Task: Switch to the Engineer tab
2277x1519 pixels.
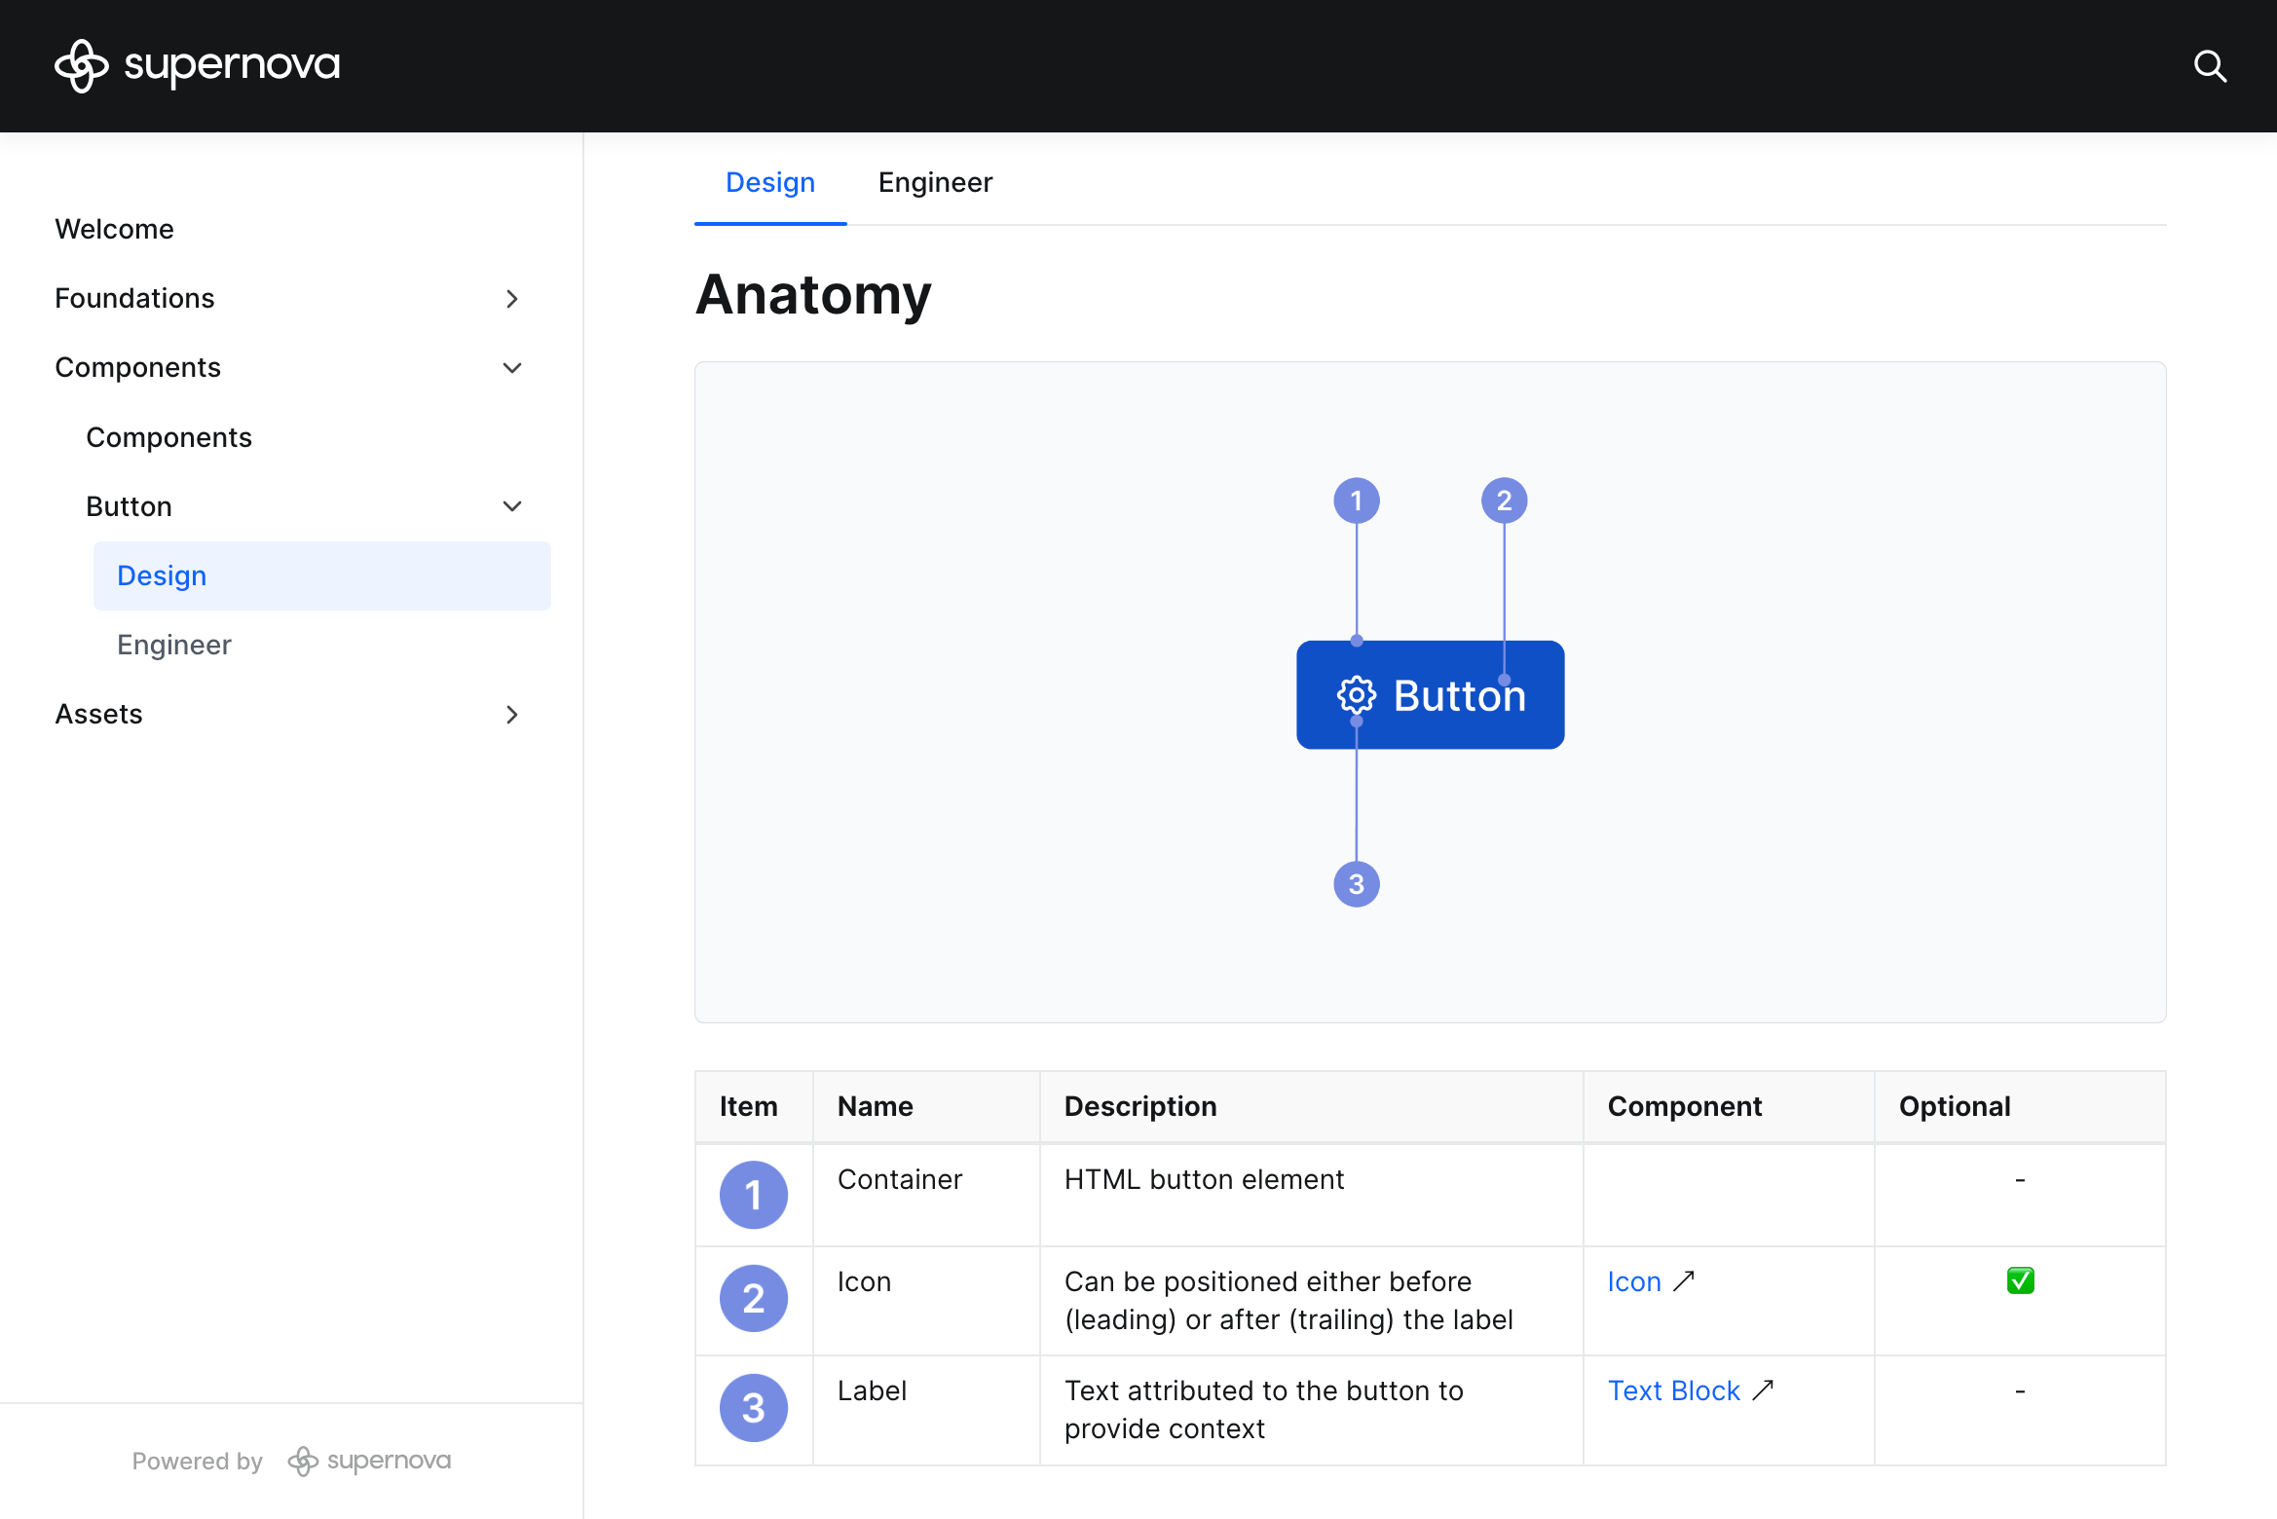Action: point(935,182)
